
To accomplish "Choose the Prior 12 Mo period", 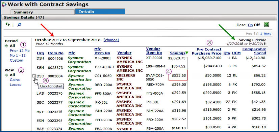I will click(20, 51).
